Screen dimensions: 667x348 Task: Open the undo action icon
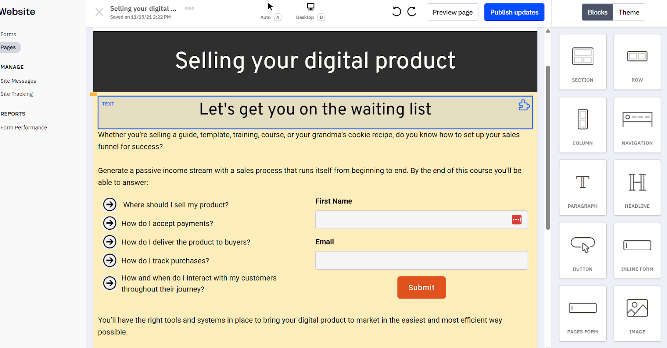coord(396,12)
